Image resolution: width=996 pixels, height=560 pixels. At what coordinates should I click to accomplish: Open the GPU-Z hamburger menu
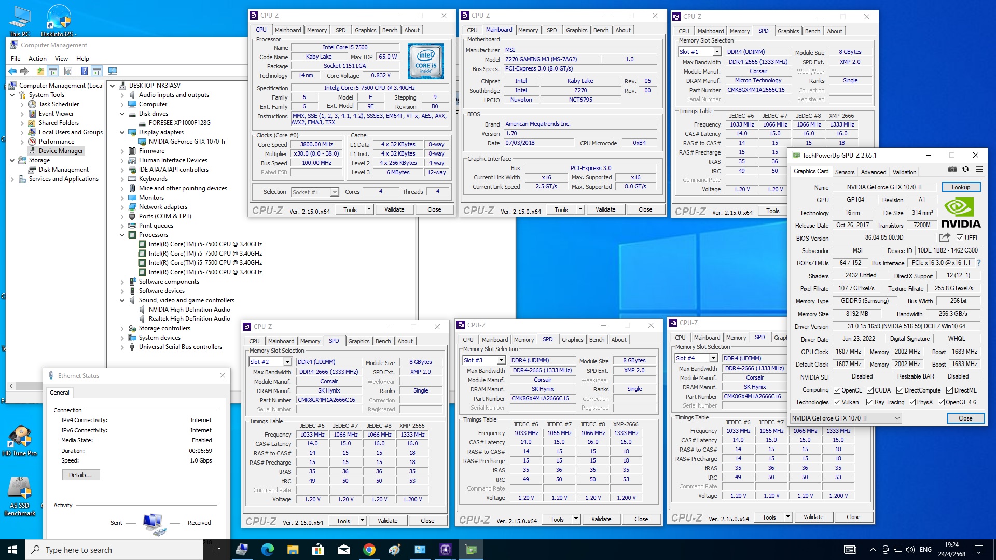(979, 170)
